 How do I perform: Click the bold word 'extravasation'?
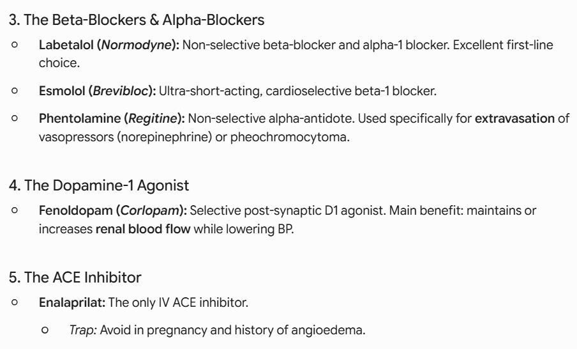point(514,119)
